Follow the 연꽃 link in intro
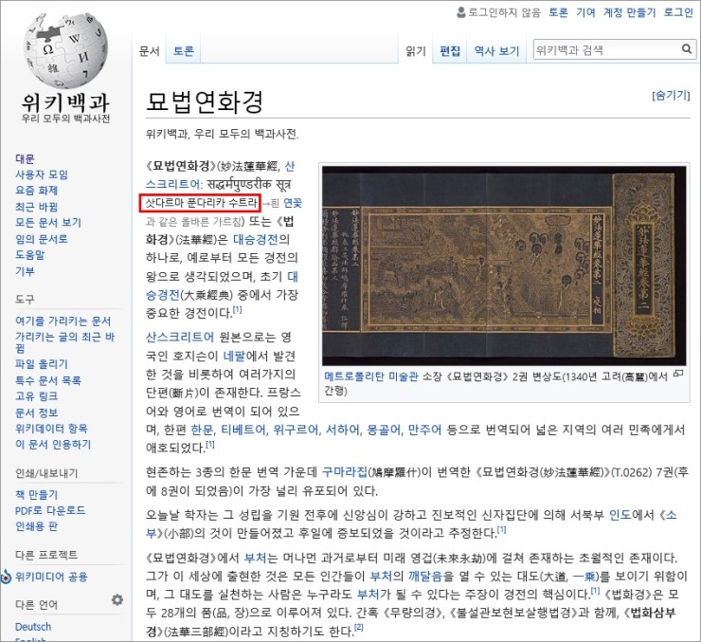 click(293, 203)
